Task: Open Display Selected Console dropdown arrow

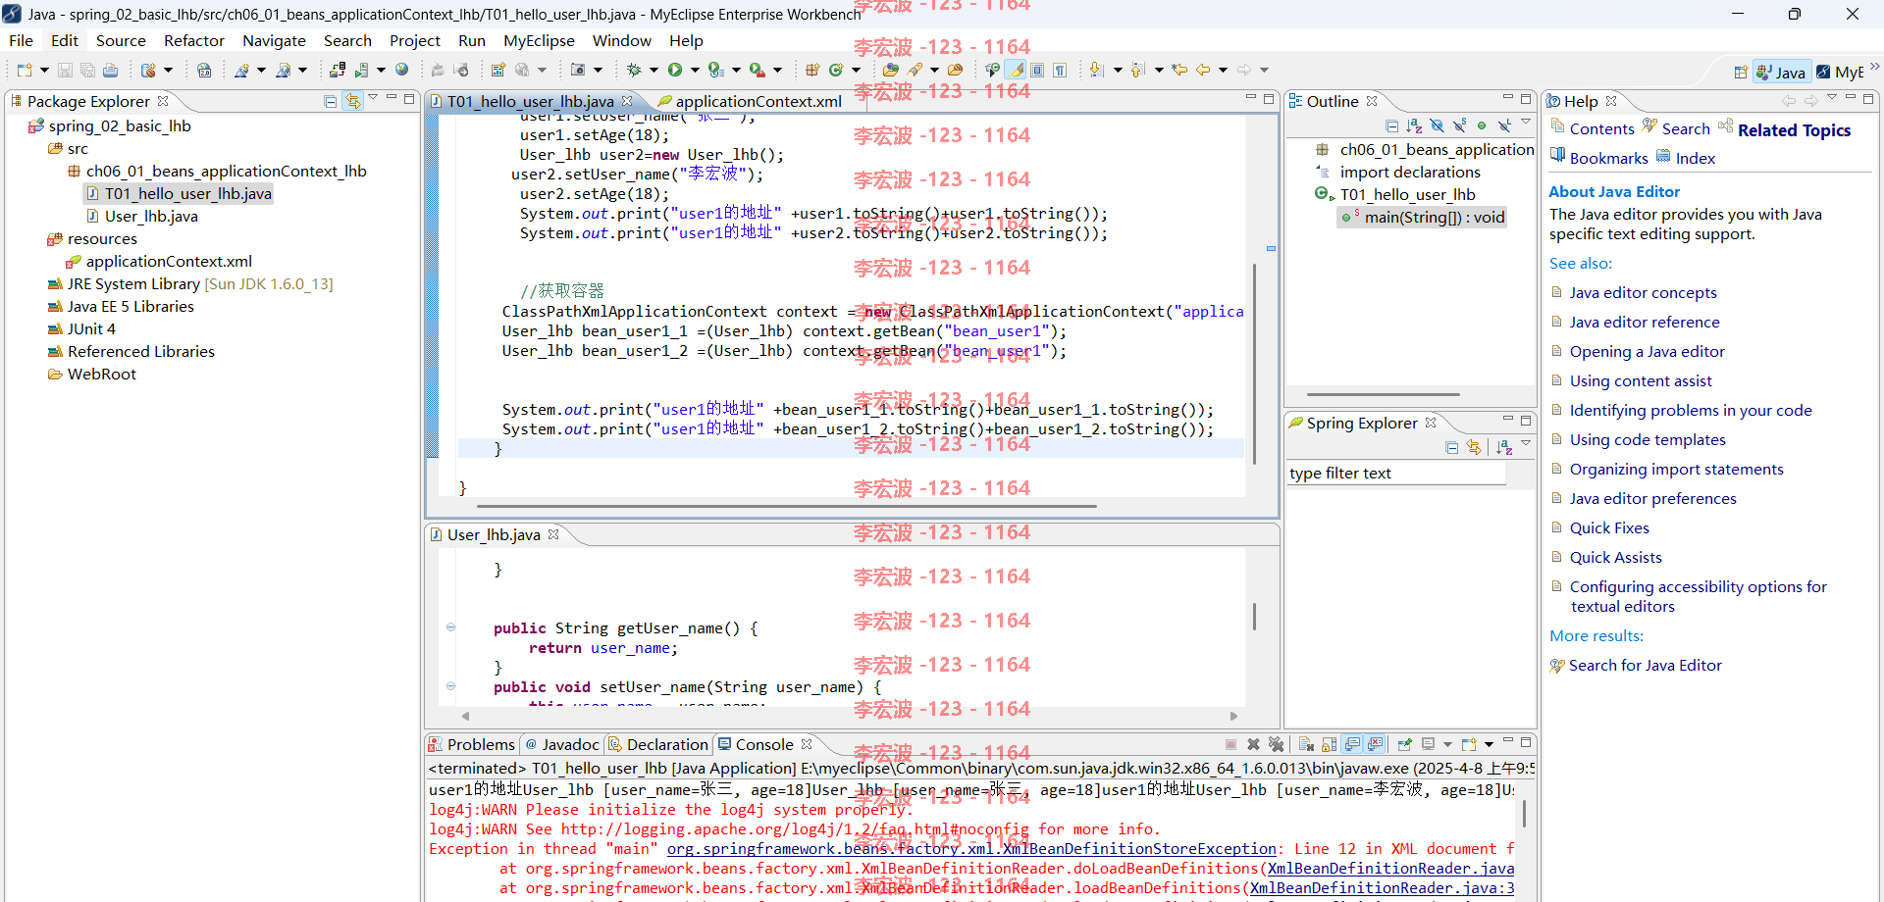Action: pyautogui.click(x=1447, y=744)
